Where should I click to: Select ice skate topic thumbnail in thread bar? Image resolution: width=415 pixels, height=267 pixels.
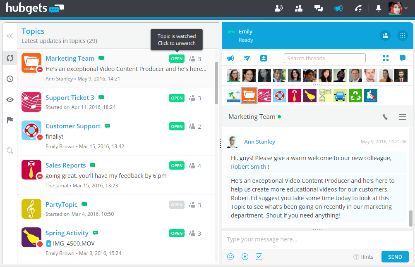pos(371,96)
